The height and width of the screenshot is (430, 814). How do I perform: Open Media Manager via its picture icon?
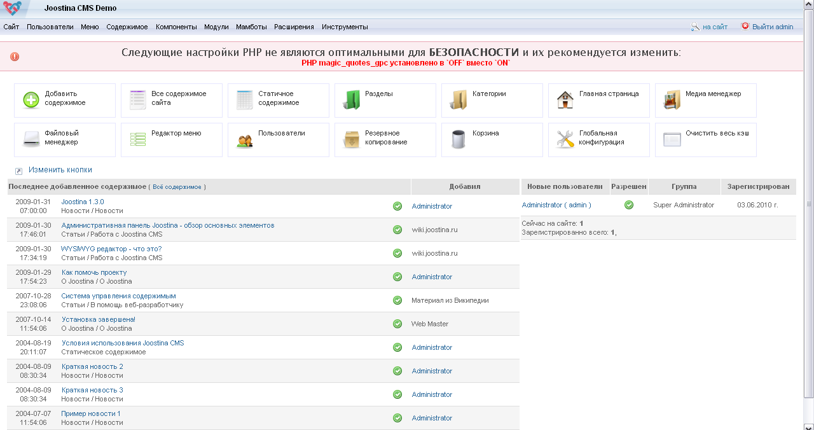tap(672, 100)
